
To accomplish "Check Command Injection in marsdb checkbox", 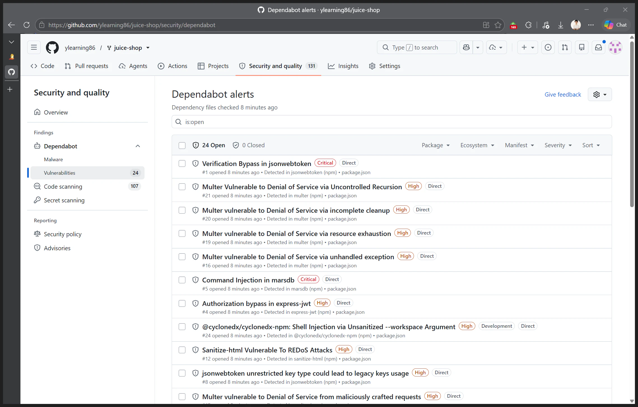I will [182, 280].
